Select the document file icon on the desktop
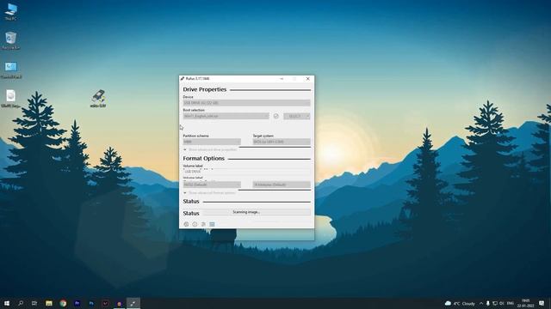551x309 pixels. (11, 99)
